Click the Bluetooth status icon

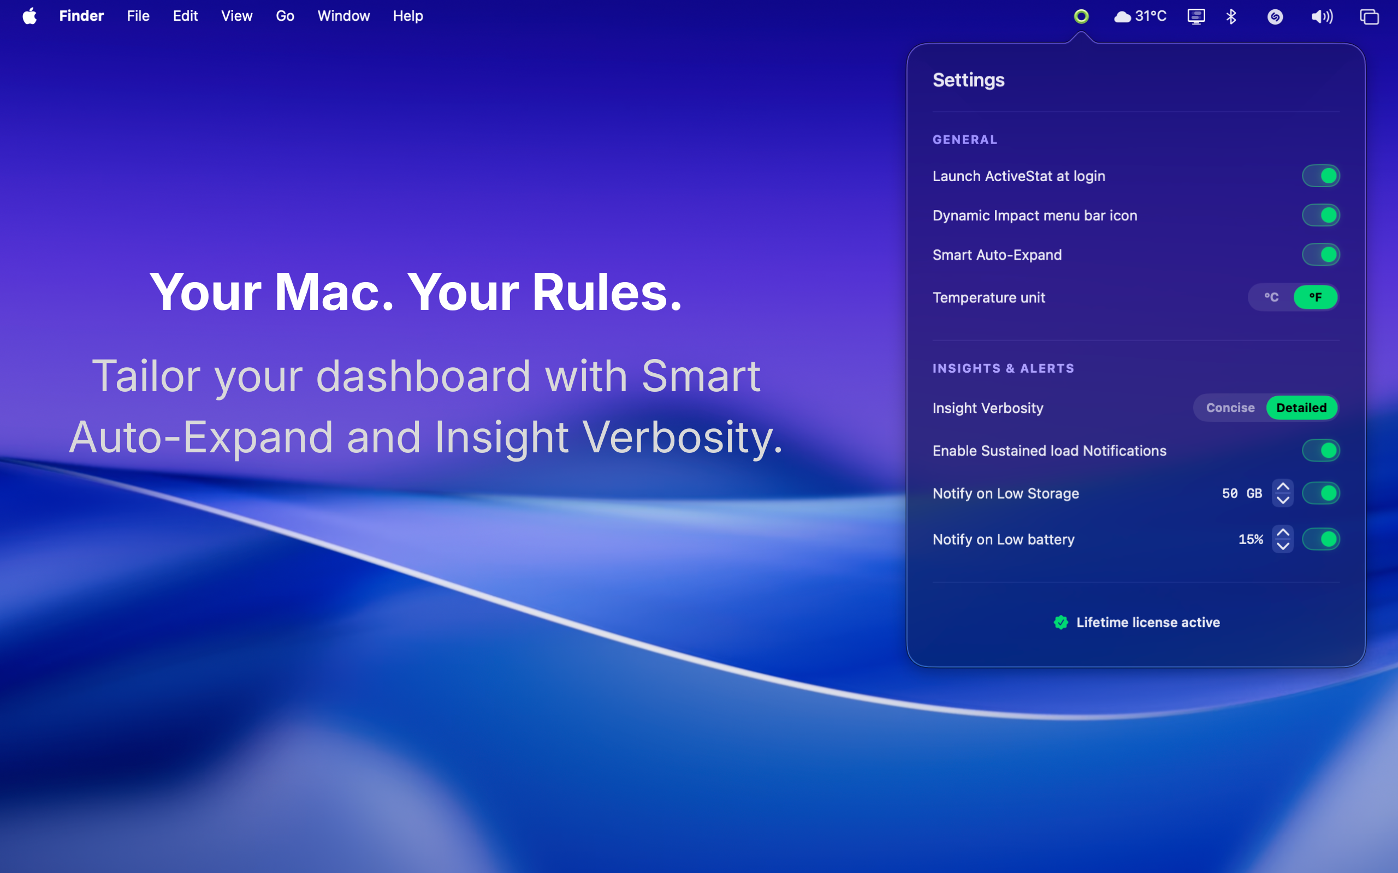click(x=1231, y=16)
